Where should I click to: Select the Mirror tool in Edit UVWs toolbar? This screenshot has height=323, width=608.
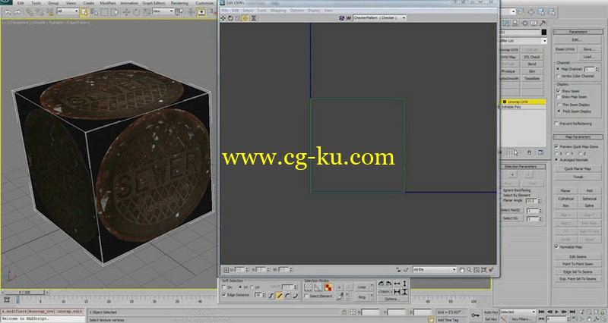tap(254, 18)
